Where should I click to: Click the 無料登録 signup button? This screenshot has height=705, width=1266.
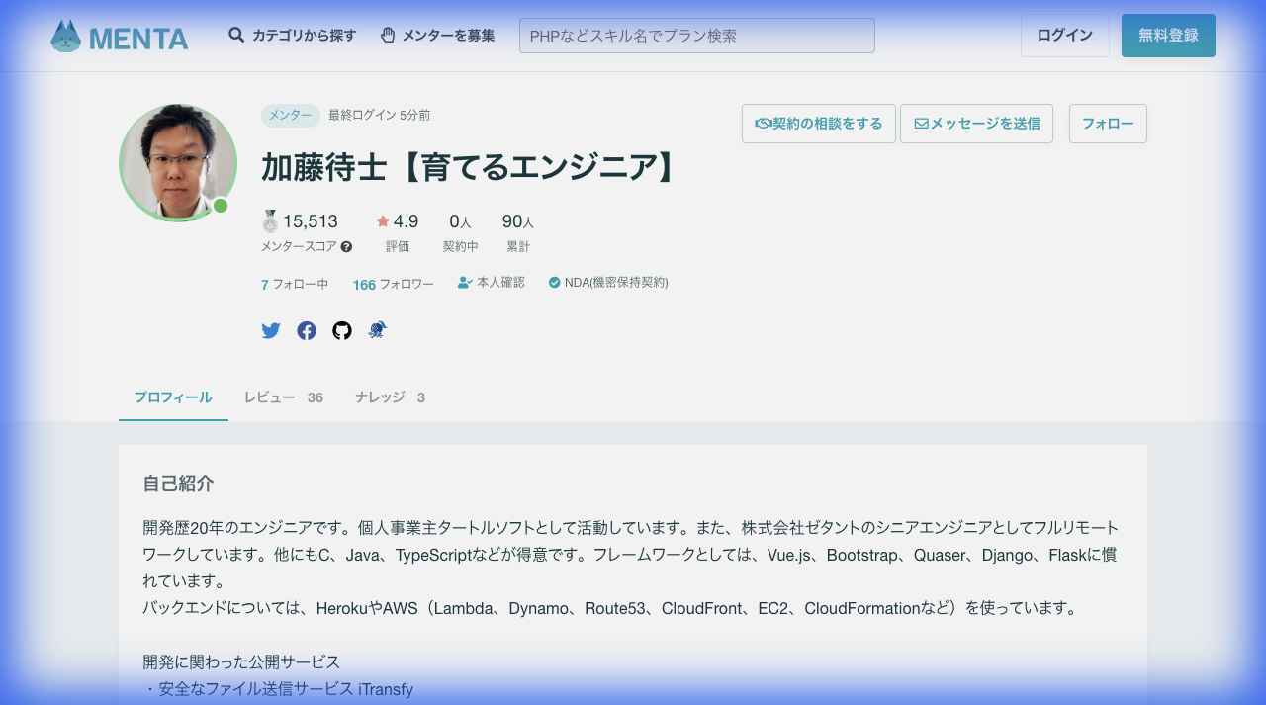point(1168,34)
